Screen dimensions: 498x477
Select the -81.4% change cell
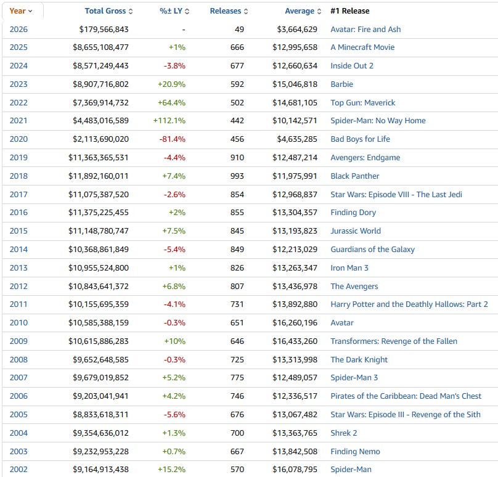click(172, 139)
